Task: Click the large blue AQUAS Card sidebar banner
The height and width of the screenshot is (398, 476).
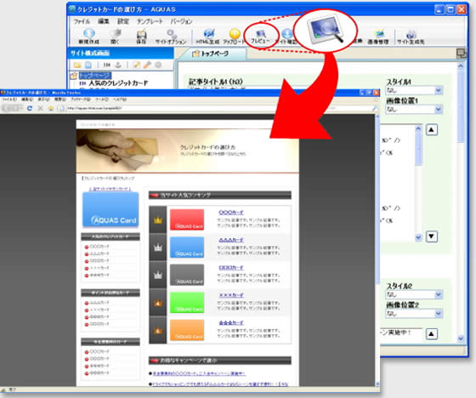Action: [x=110, y=209]
